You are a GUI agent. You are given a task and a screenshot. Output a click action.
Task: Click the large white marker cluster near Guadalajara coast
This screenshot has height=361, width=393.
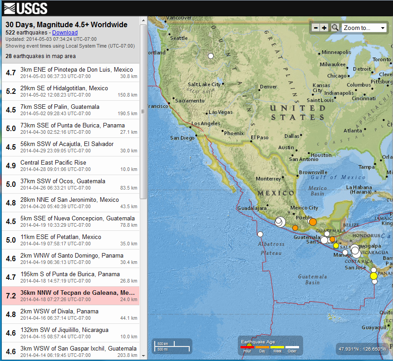(x=280, y=222)
